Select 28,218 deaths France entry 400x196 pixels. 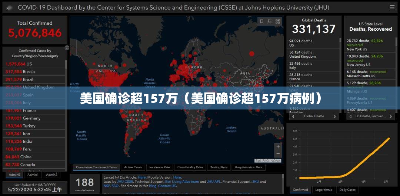[314, 77]
